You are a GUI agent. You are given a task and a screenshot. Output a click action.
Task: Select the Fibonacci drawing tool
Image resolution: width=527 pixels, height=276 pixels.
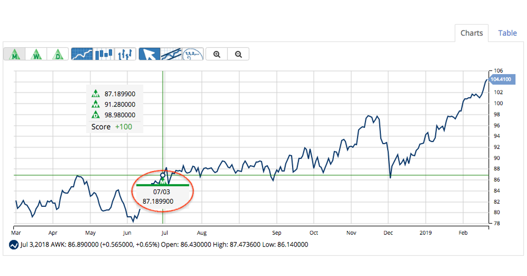pos(193,54)
